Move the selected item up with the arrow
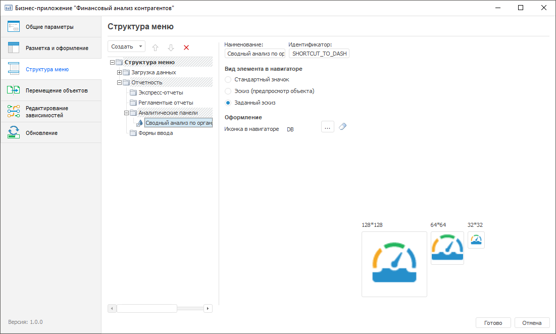 pyautogui.click(x=155, y=47)
